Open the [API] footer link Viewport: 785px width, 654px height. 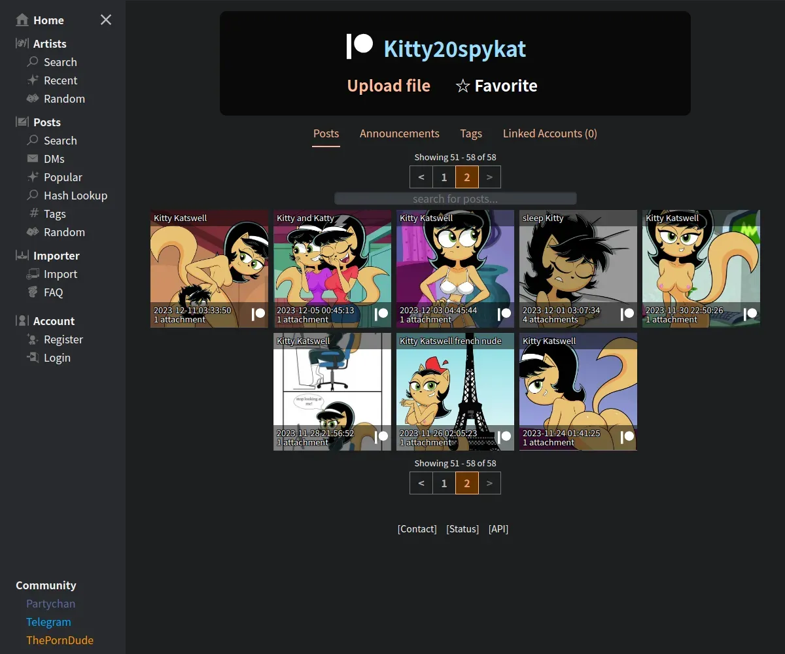498,529
